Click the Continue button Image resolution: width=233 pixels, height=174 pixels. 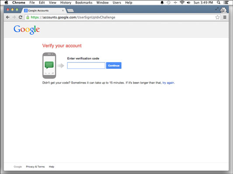coord(114,66)
